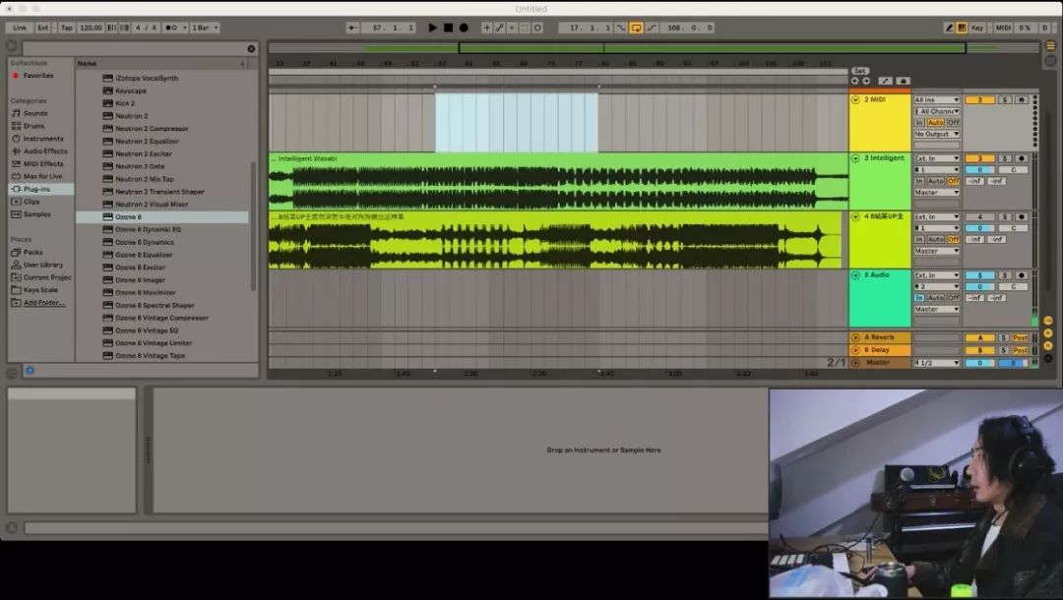Viewport: 1063px width, 600px height.
Task: Open the No Output dropdown on MIDI track
Action: (936, 134)
